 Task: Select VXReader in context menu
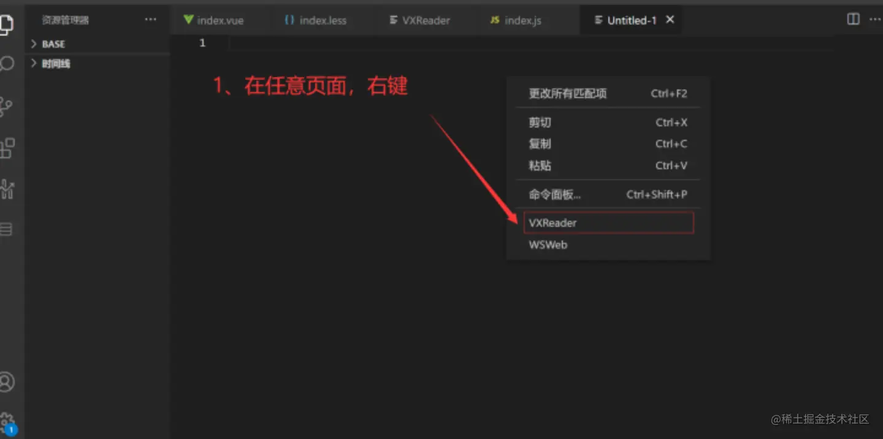(608, 223)
